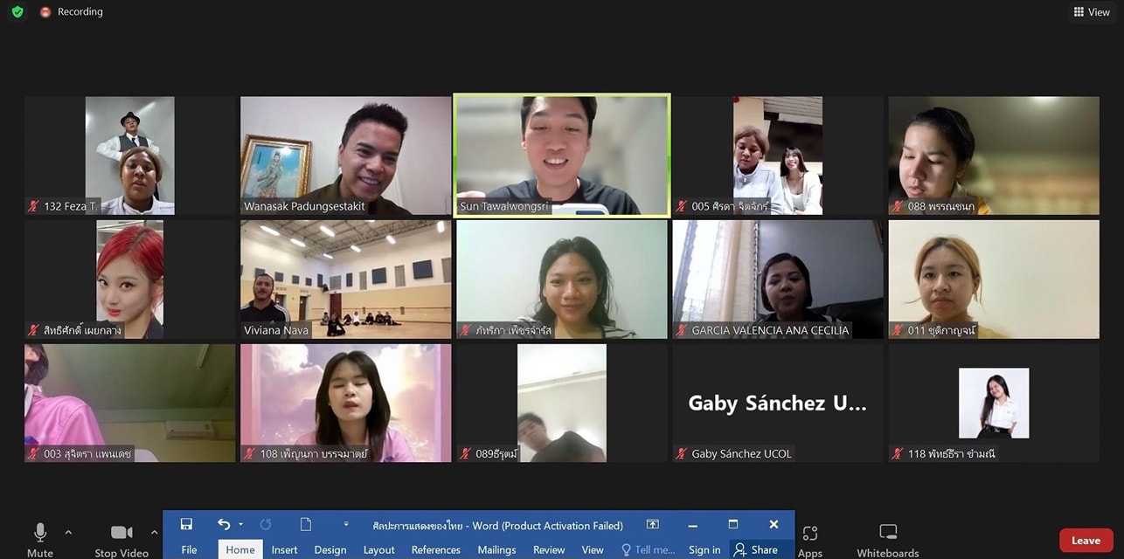This screenshot has height=559, width=1124.
Task: Open the View layout options
Action: click(x=1092, y=12)
